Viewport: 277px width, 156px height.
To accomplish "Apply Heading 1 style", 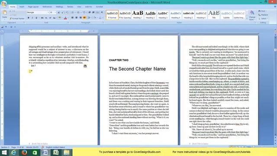I will coord(138,15).
